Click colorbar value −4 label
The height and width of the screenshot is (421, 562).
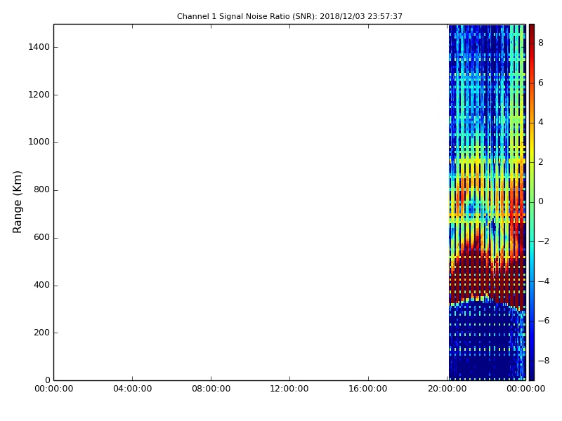coord(544,281)
